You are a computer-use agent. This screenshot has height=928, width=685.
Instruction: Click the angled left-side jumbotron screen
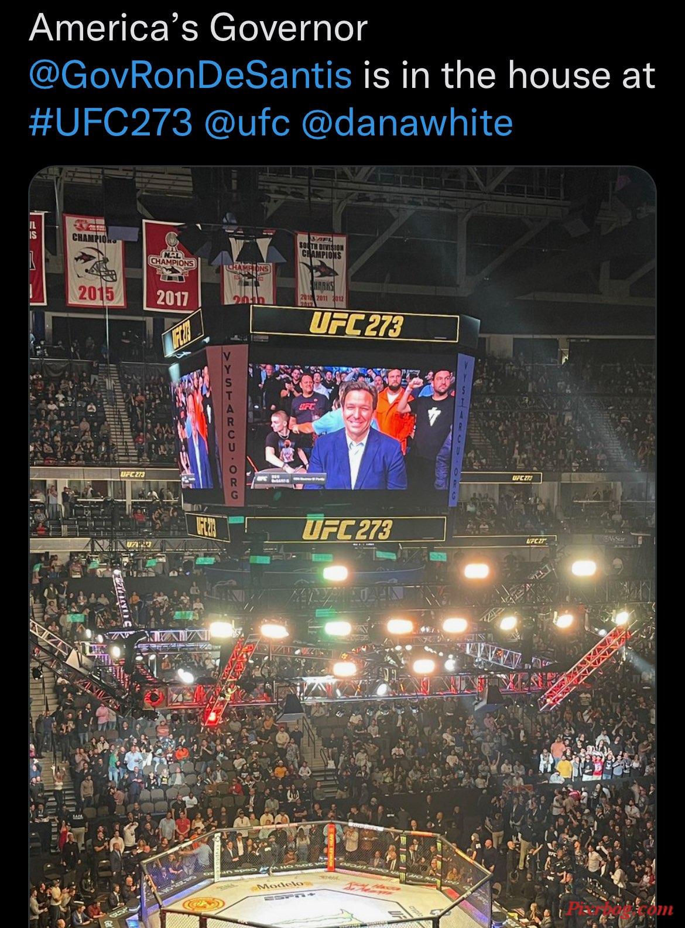[x=191, y=428]
